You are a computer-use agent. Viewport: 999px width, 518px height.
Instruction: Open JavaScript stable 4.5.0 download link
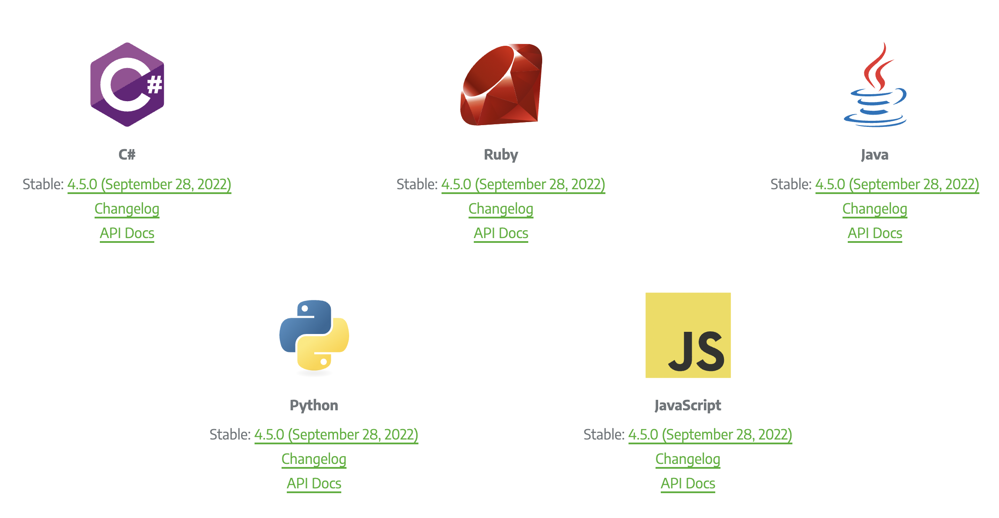[x=710, y=435]
